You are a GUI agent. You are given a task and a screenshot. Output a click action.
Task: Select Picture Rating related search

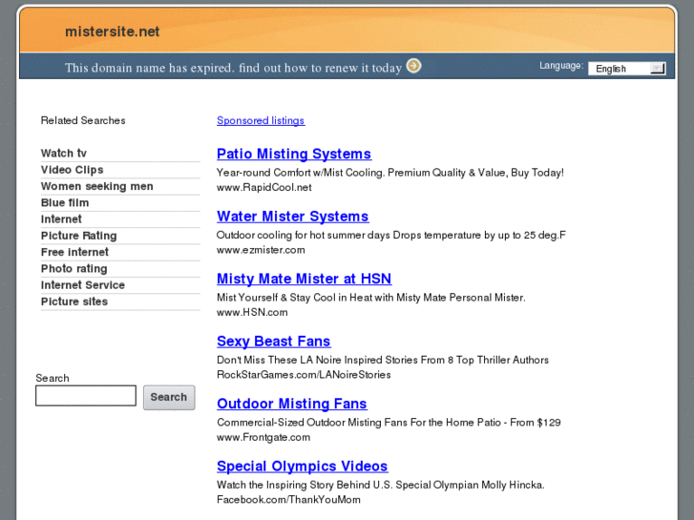[x=79, y=236]
